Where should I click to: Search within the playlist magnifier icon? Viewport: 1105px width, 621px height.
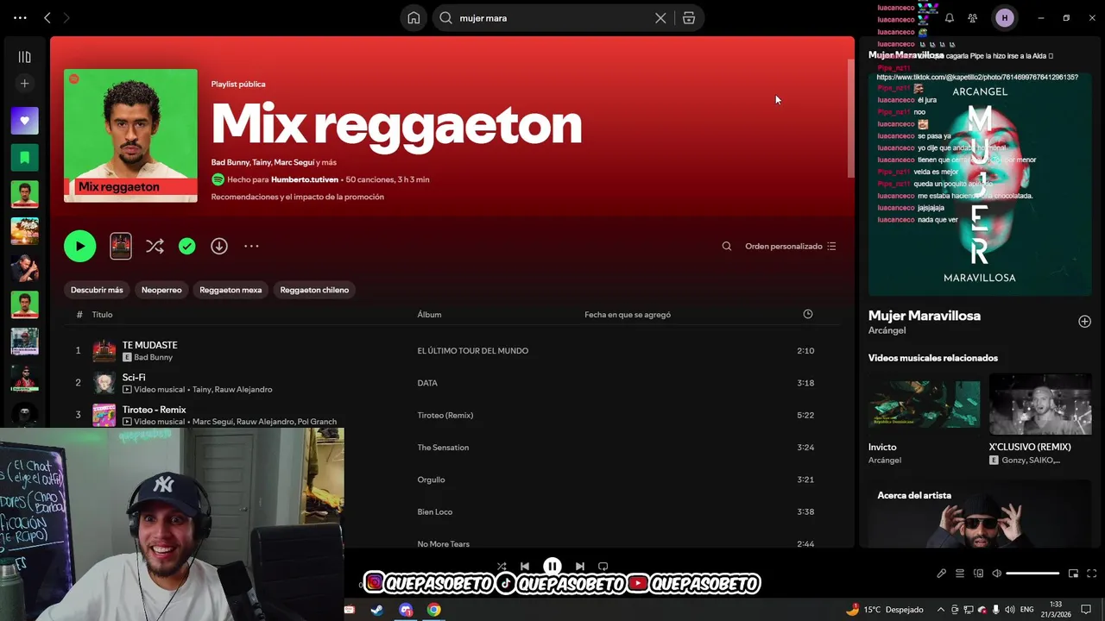point(727,246)
